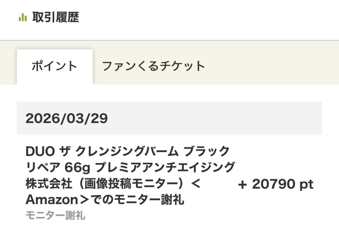Viewport: 339px width, 232px height.
Task: Open the ファンくるチケット tab
Action: tap(154, 66)
